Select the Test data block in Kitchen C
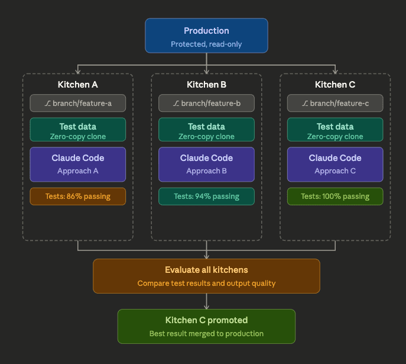 tap(335, 130)
